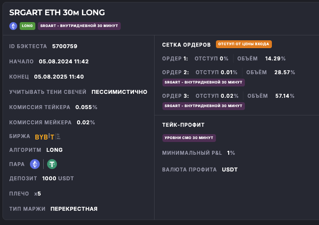Click the Ethereum icon beside the LONG badge
The width and height of the screenshot is (319, 225).
[x=13, y=26]
